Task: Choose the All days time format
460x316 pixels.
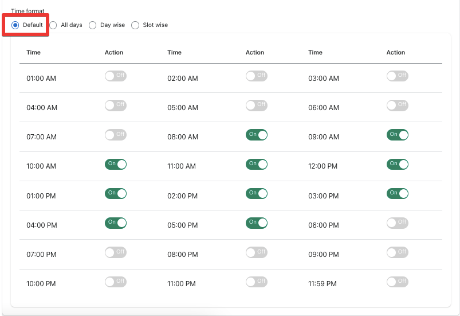Action: [53, 25]
